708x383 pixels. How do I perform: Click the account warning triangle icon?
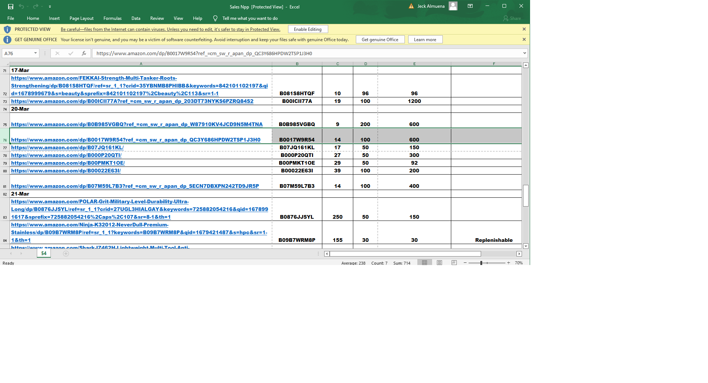click(411, 6)
